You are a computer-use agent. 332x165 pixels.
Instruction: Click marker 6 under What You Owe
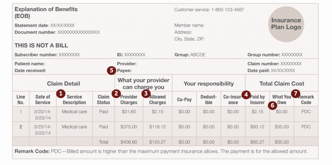[x=272, y=105]
